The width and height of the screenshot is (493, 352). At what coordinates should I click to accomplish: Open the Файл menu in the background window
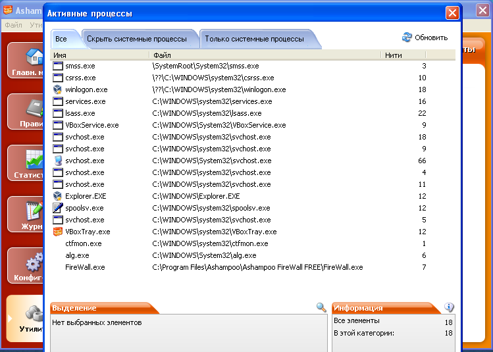coord(13,25)
